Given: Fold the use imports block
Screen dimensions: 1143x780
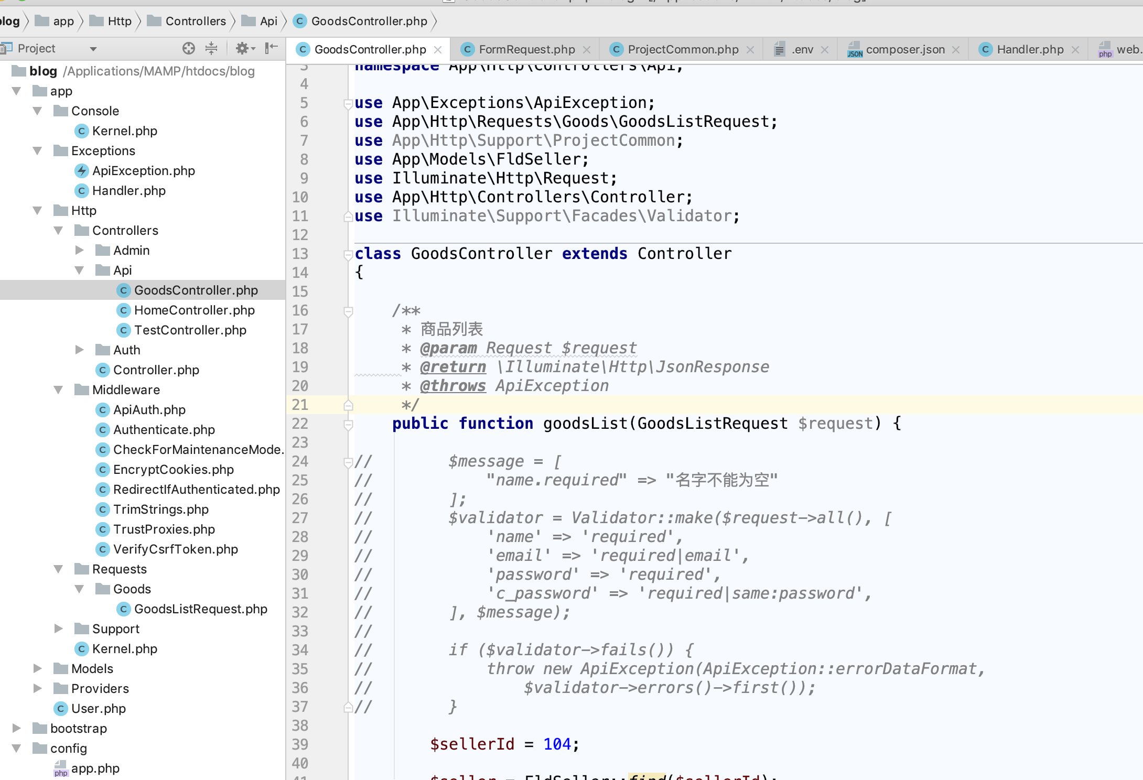Looking at the screenshot, I should click(x=348, y=104).
